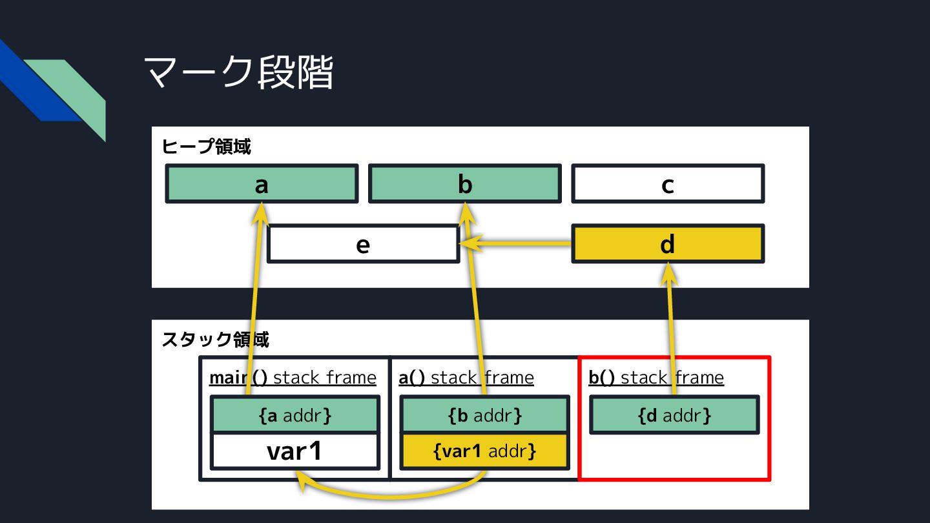The height and width of the screenshot is (523, 930).
Task: Click the white heap block e
Action: click(x=364, y=243)
